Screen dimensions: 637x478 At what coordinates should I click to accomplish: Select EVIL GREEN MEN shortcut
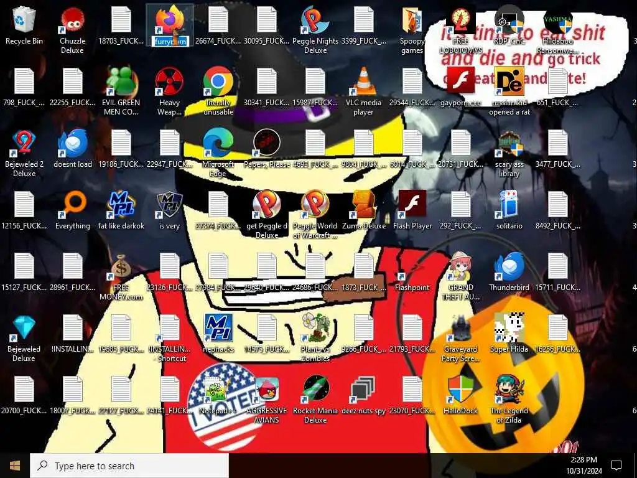coord(121,82)
